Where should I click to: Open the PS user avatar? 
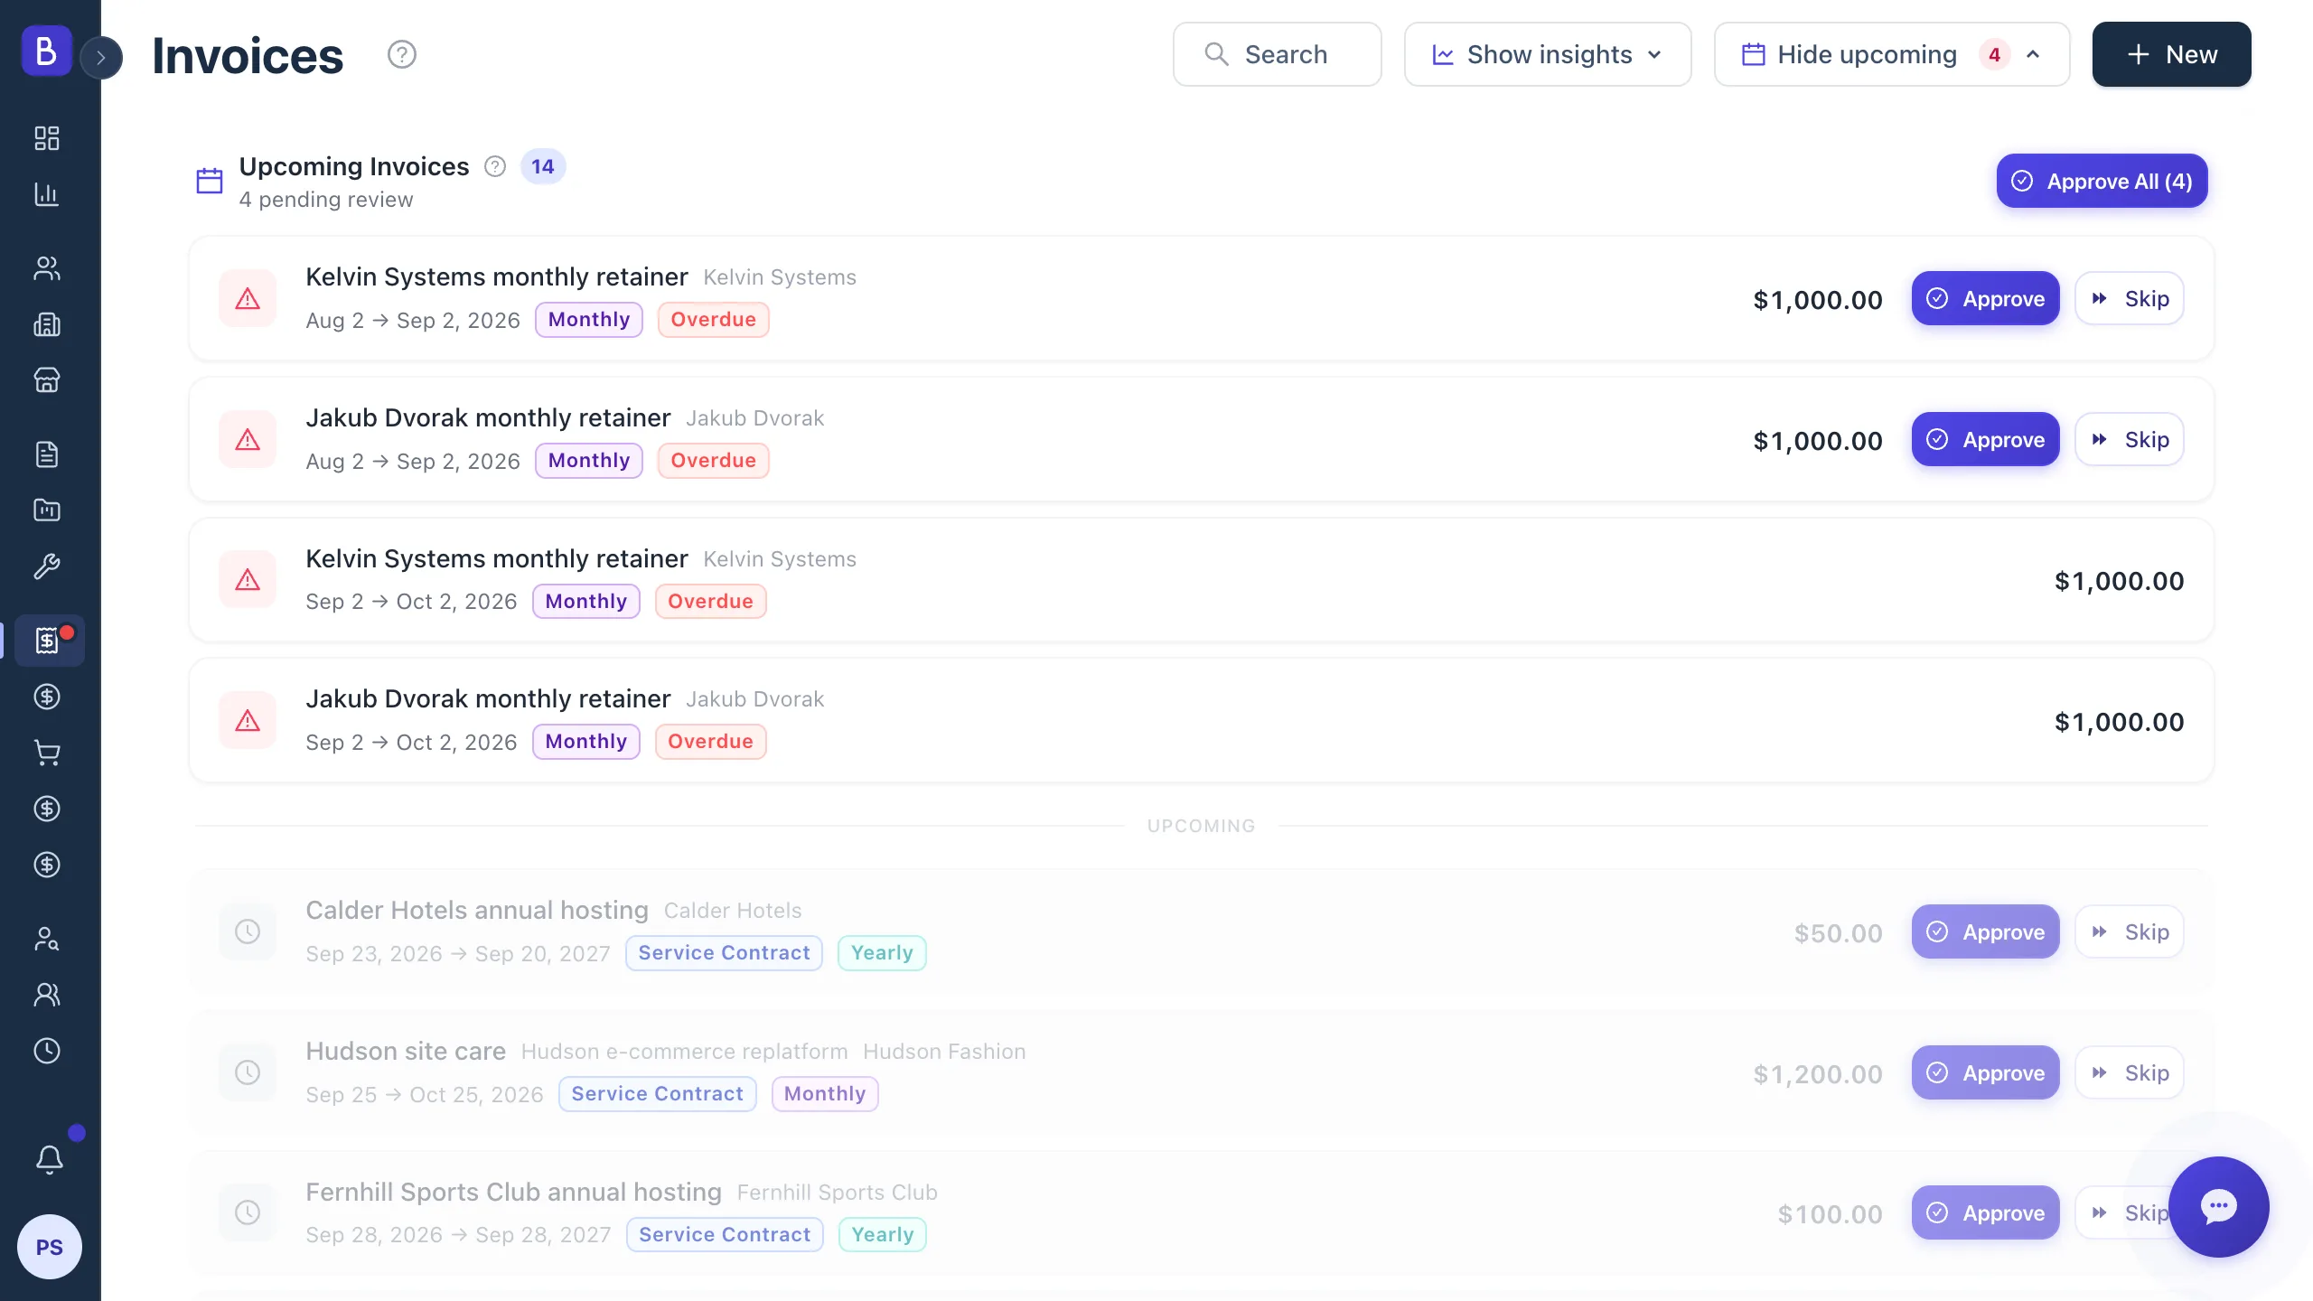coord(50,1247)
